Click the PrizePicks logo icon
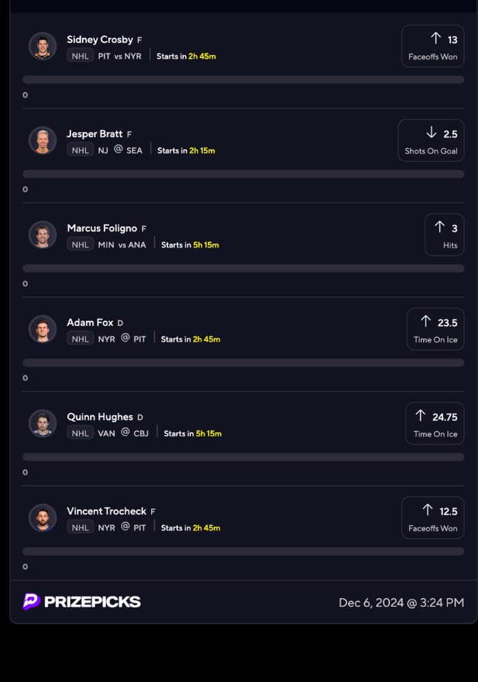The height and width of the screenshot is (682, 478). (x=31, y=602)
